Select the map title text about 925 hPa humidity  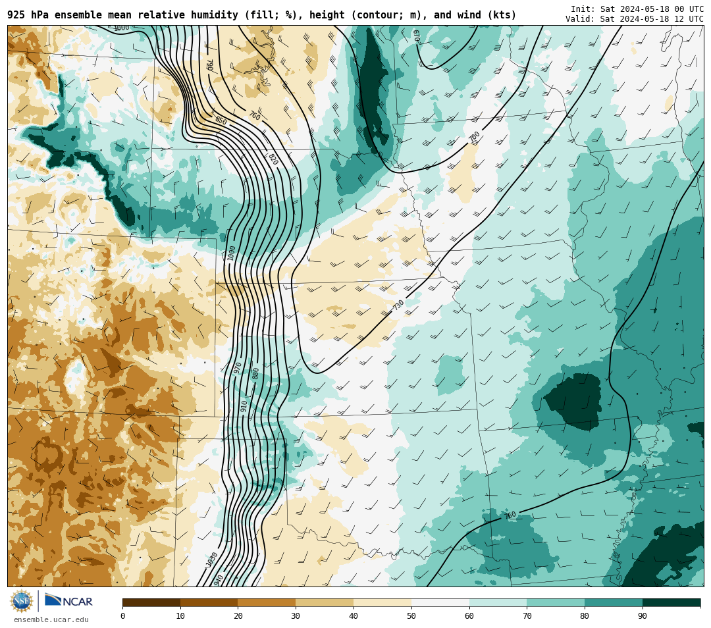tap(261, 15)
